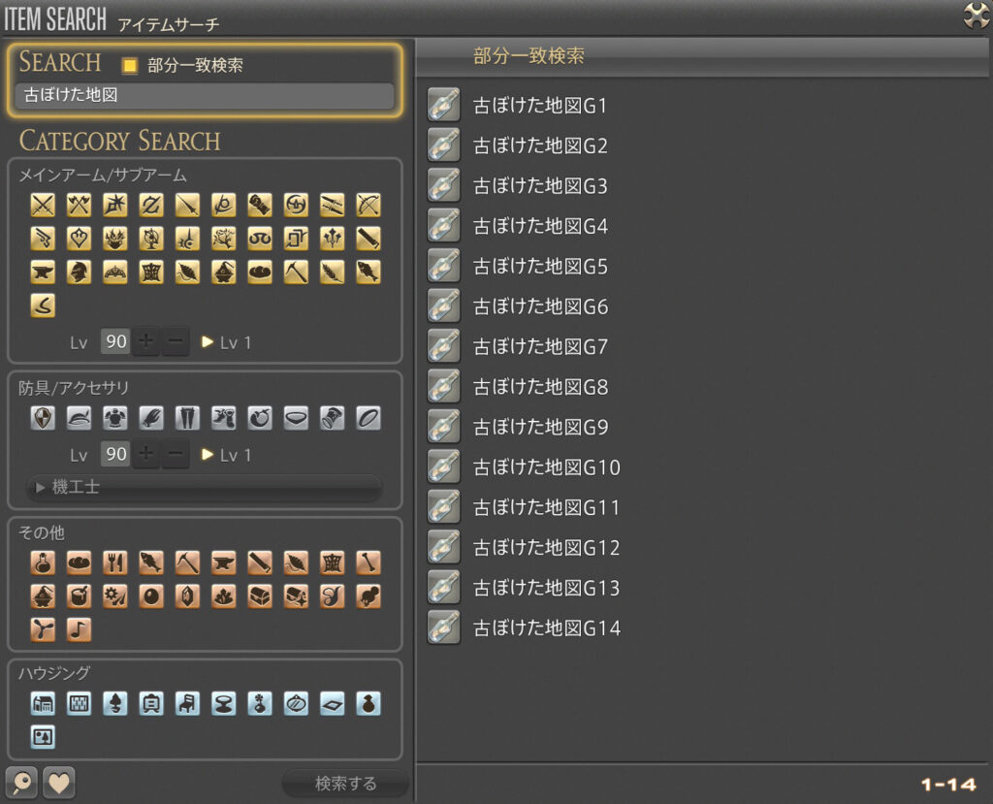The width and height of the screenshot is (993, 804).
Task: Select the crossed-axes marauder arm category
Action: click(79, 205)
